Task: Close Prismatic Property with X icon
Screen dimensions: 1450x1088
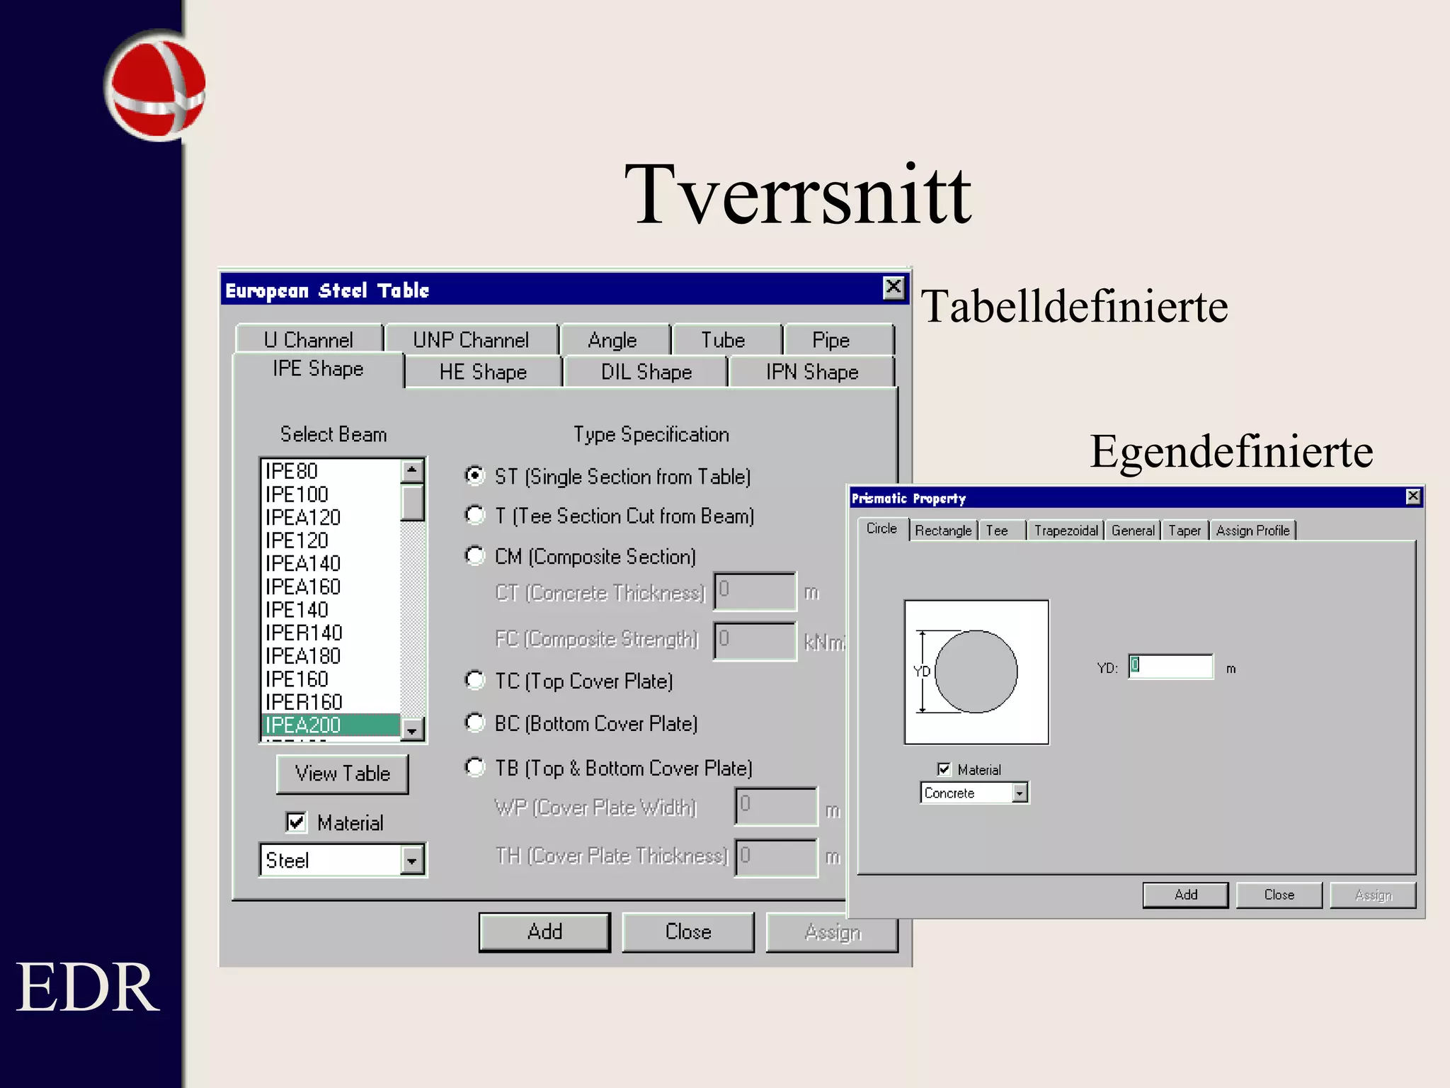Action: pyautogui.click(x=1413, y=497)
